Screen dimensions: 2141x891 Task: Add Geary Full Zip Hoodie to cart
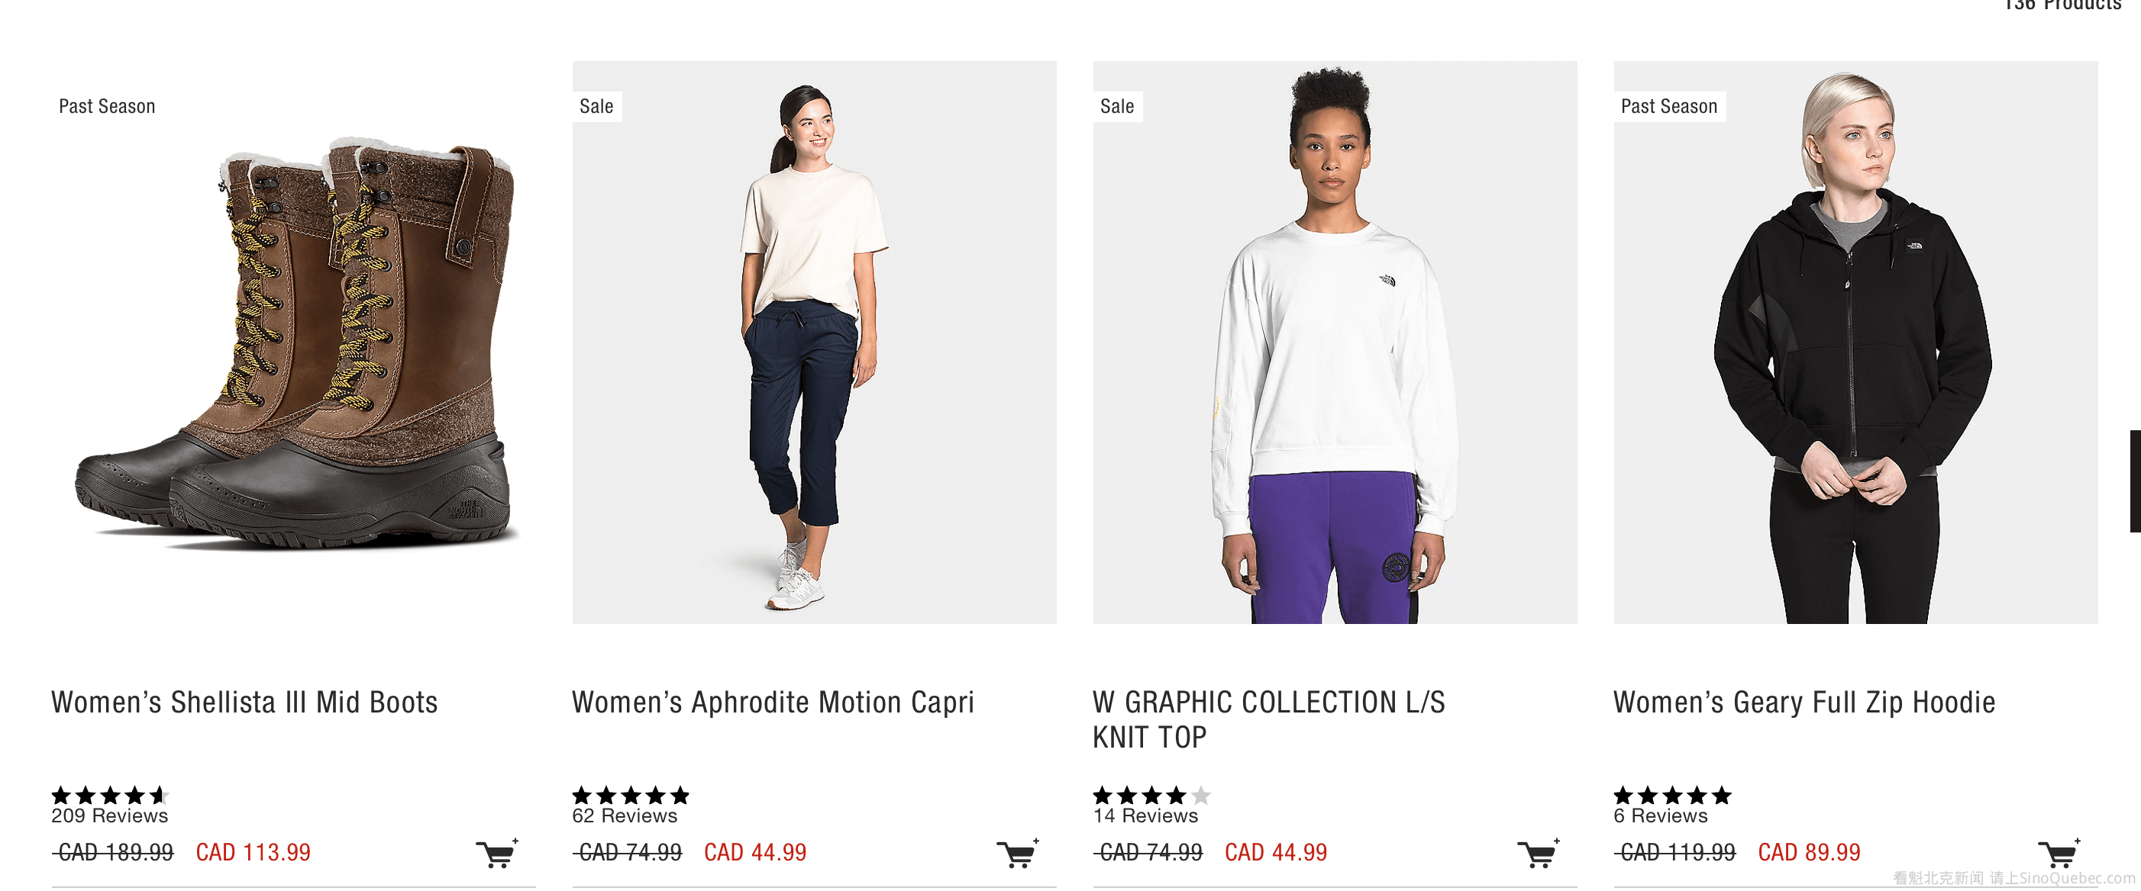pyautogui.click(x=2059, y=853)
